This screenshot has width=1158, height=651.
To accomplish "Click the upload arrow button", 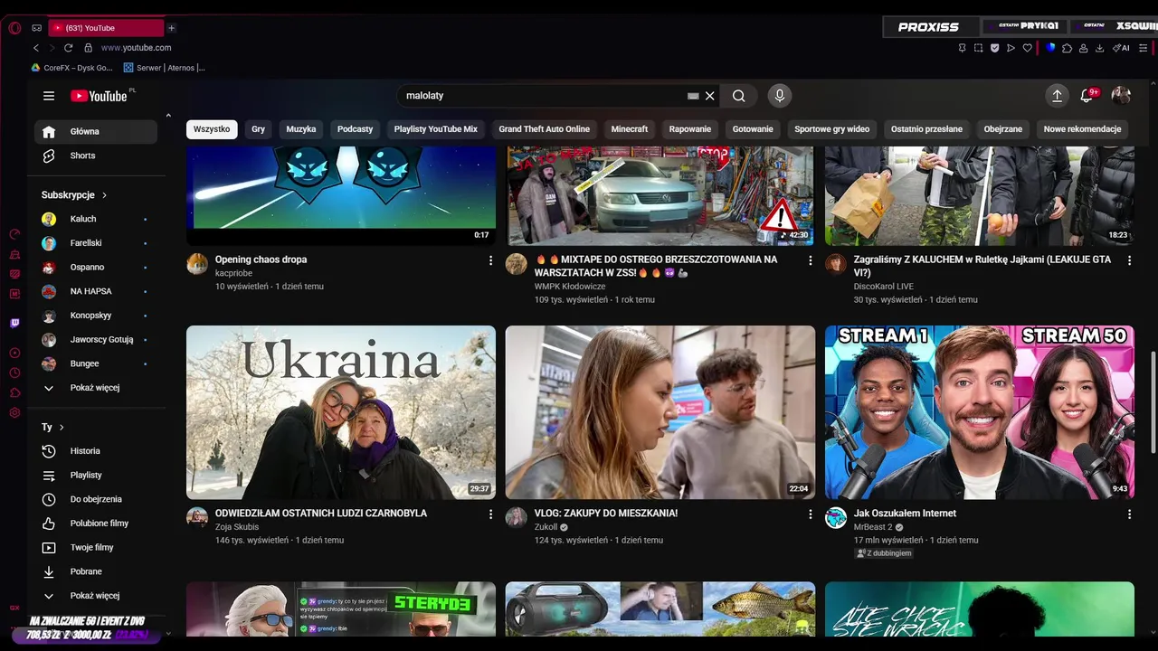I will pos(1056,96).
